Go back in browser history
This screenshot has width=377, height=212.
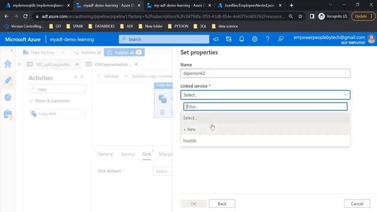click(6, 16)
